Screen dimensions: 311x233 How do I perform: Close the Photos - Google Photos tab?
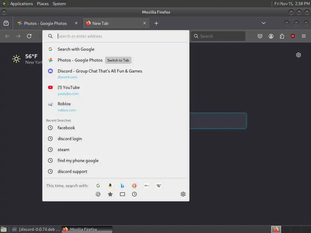click(76, 23)
